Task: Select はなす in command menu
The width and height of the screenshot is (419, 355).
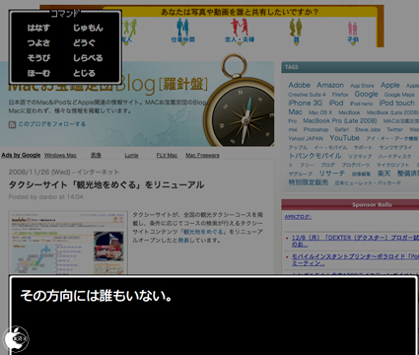Action: point(38,28)
